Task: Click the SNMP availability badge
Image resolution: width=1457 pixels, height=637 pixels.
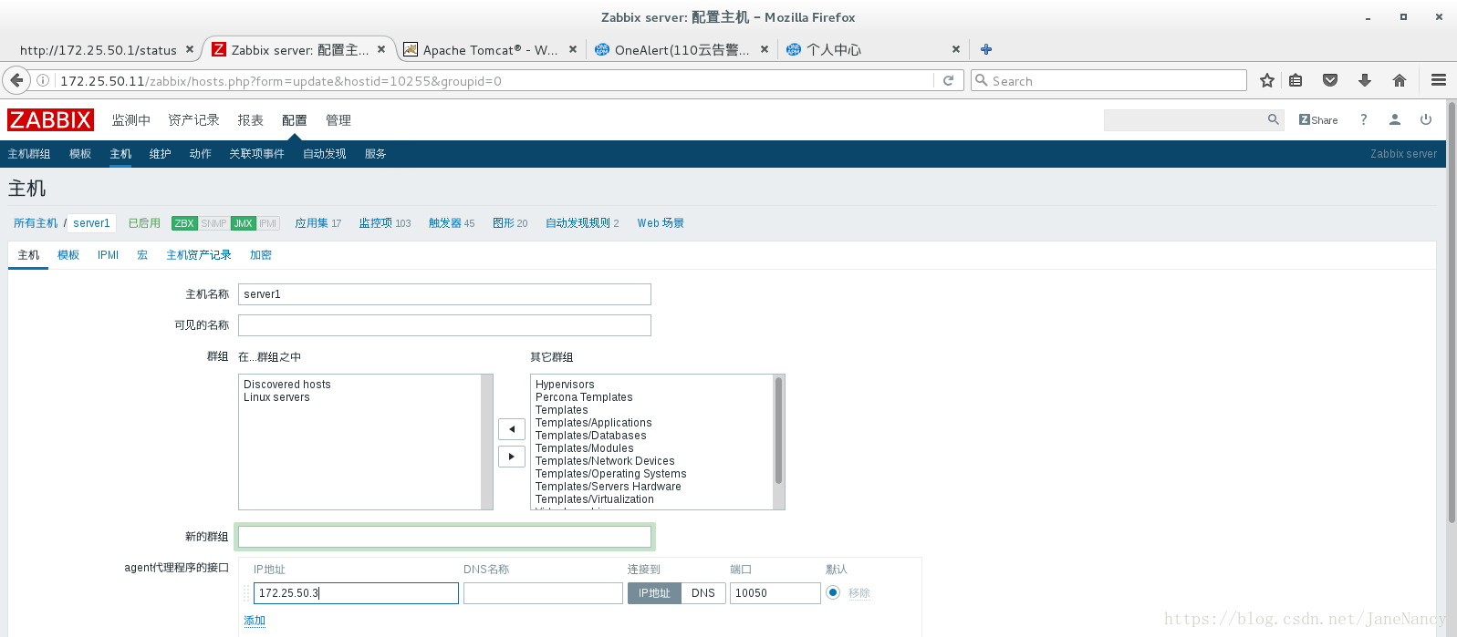Action: tap(213, 223)
